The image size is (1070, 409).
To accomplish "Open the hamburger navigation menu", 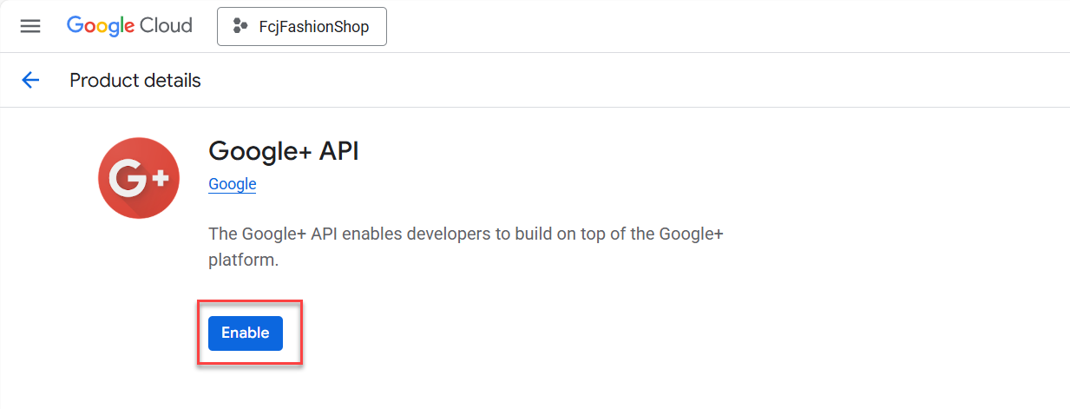I will tap(30, 26).
